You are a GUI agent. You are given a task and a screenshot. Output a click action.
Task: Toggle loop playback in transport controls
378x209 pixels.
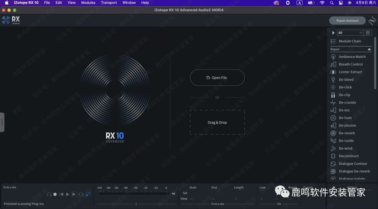pyautogui.click(x=81, y=194)
